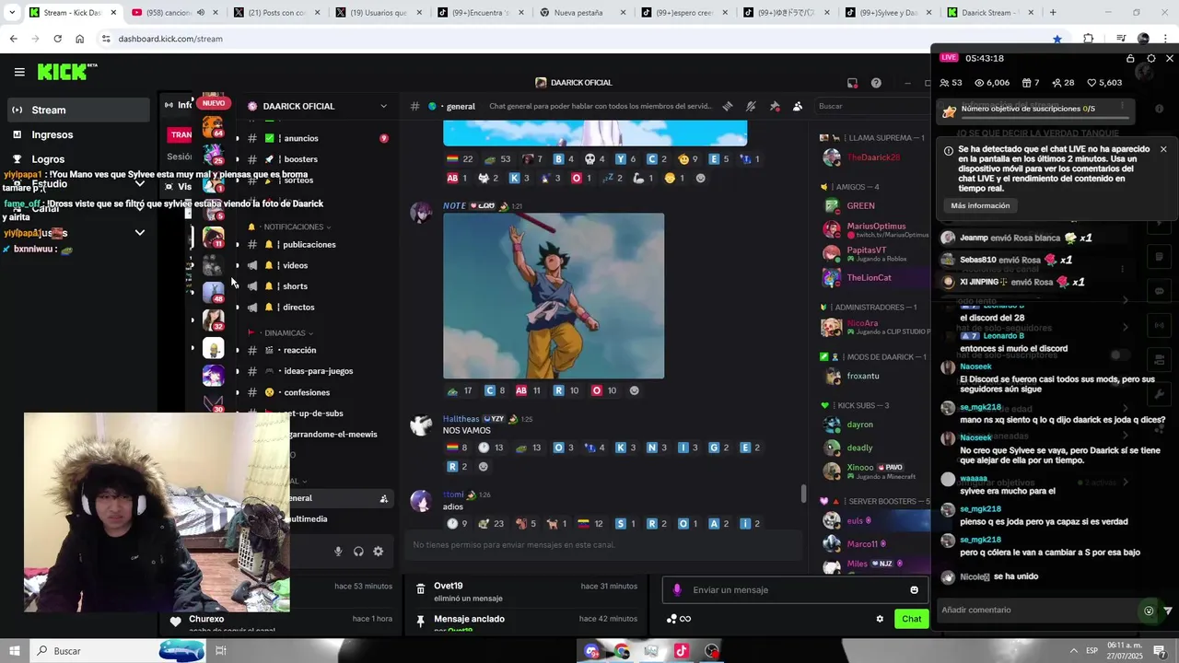Open live panel settings gear
Viewport: 1179px width, 663px height.
point(1150,58)
